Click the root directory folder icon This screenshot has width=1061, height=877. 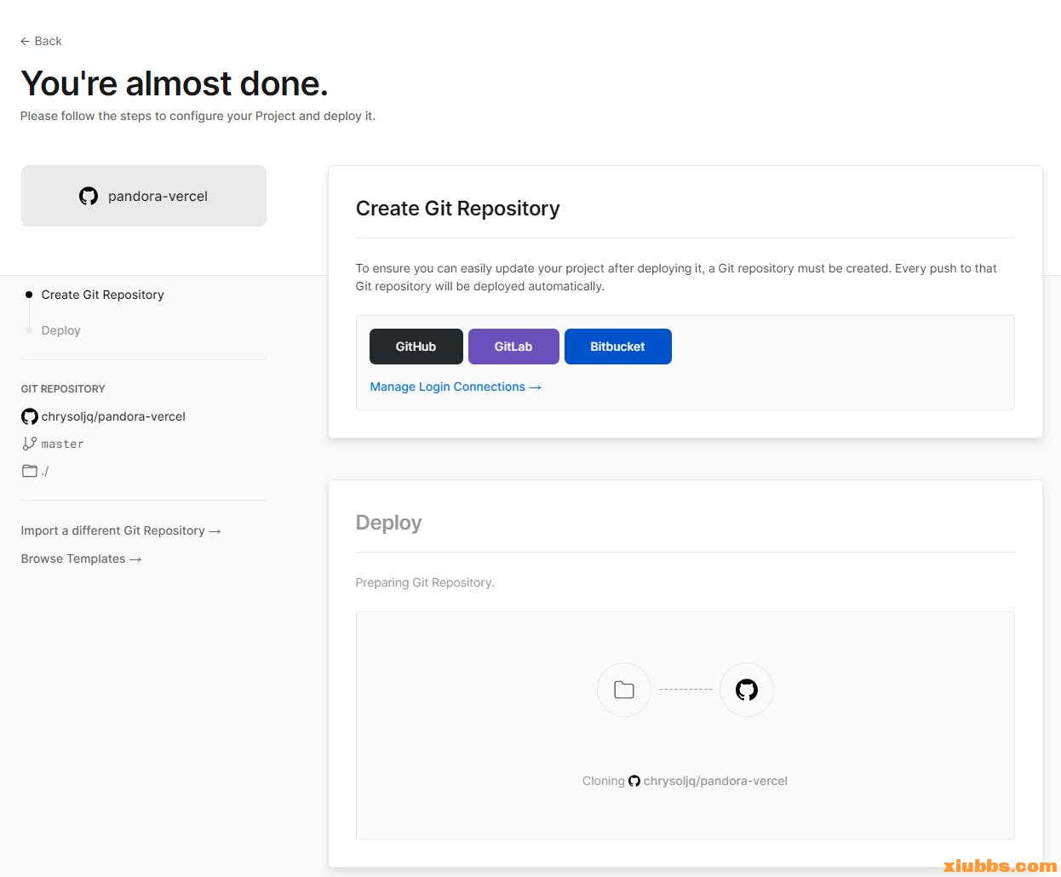coord(30,471)
